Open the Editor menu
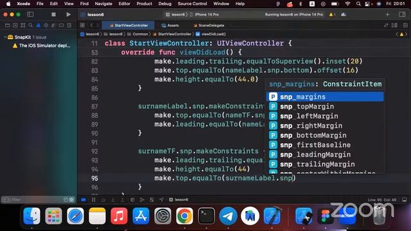The height and width of the screenshot is (231, 411). coord(124,4)
